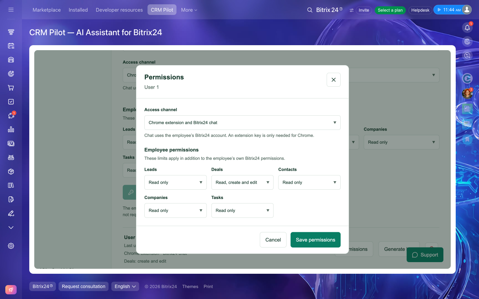The image size is (479, 299).
Task: Open the e-signature pen sidebar icon
Action: click(x=11, y=213)
